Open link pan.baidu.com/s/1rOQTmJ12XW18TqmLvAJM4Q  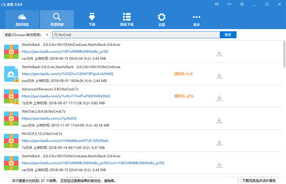(x=67, y=74)
